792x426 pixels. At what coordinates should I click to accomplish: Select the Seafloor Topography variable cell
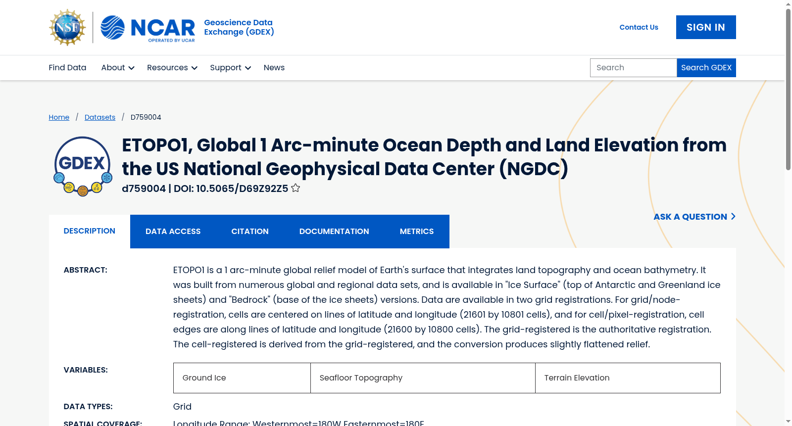pyautogui.click(x=423, y=378)
